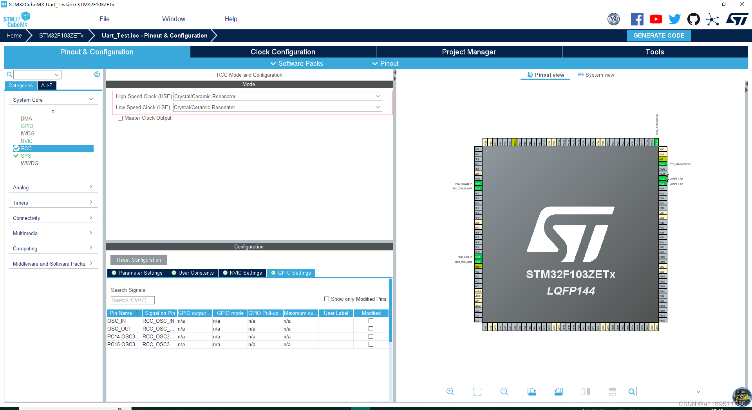Open High Speed Clock (HSE) dropdown

coord(278,97)
